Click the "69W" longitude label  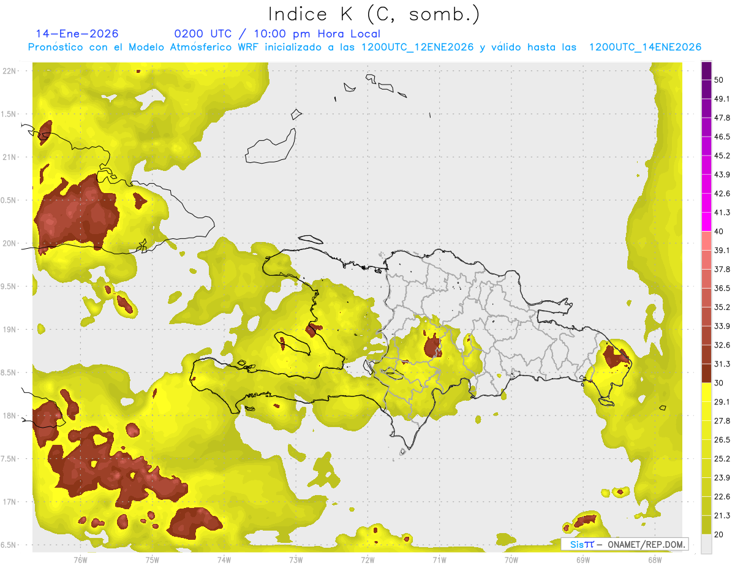[x=583, y=559]
